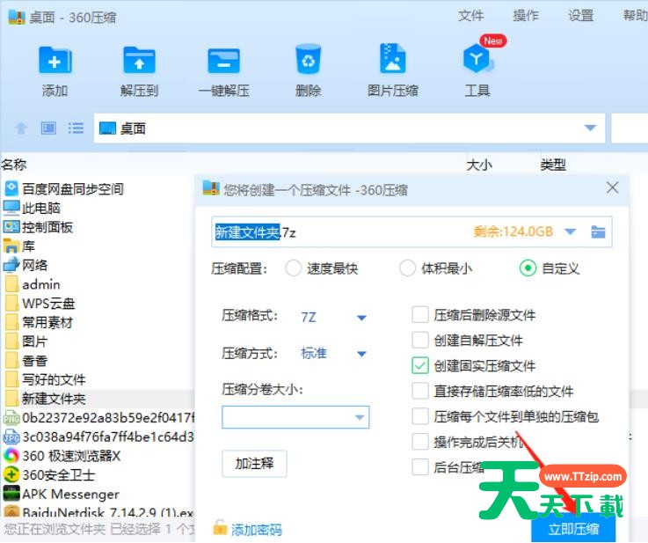The height and width of the screenshot is (543, 648).
Task: Enable the 后台压缩 checkbox
Action: [420, 467]
